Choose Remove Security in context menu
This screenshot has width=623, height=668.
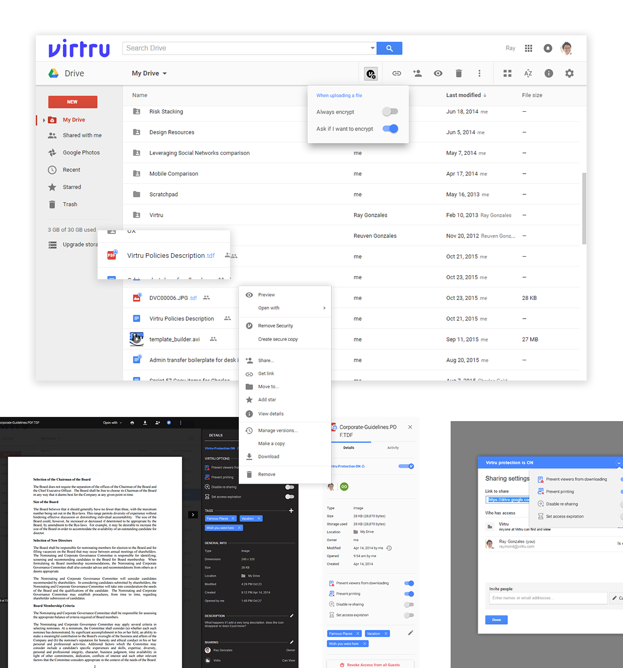(285, 326)
